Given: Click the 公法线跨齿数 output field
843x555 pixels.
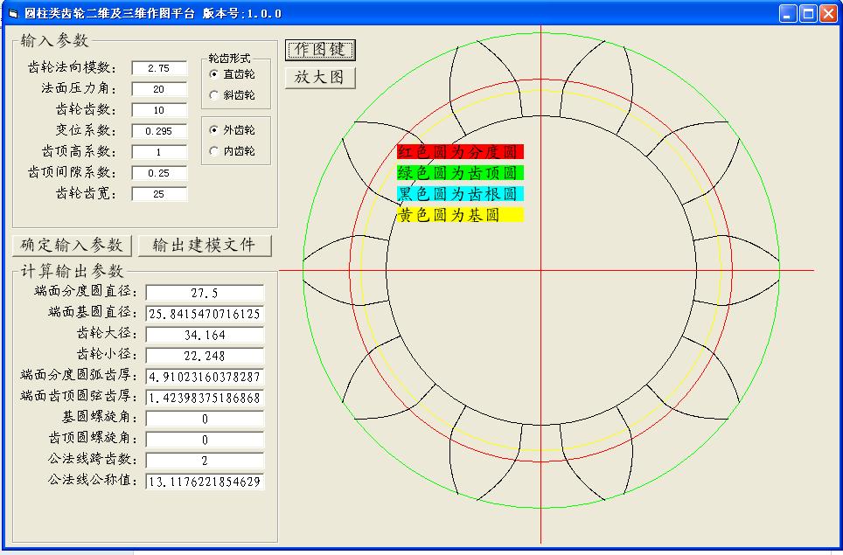Looking at the screenshot, I should [205, 461].
